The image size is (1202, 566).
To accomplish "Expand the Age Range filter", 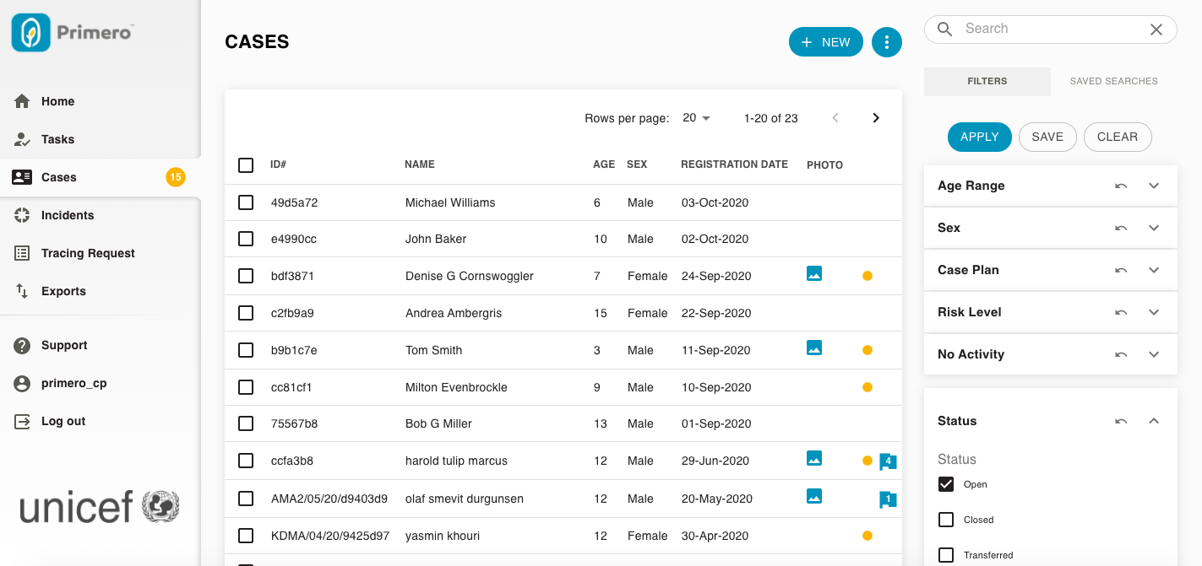I will [1154, 186].
